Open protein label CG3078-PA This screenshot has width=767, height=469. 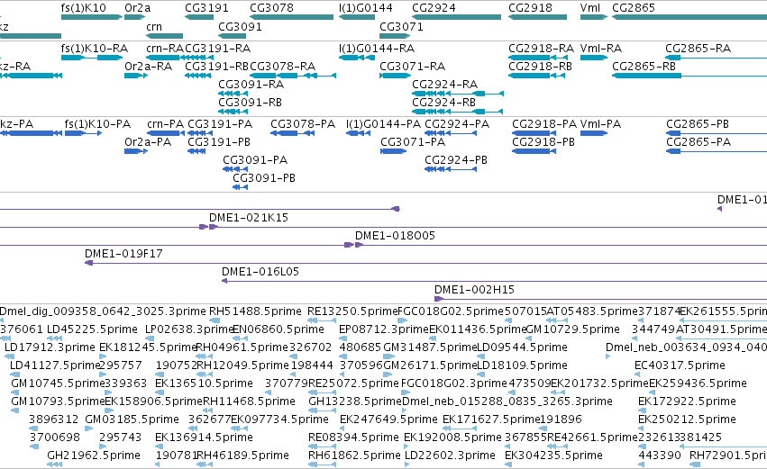pyautogui.click(x=303, y=124)
